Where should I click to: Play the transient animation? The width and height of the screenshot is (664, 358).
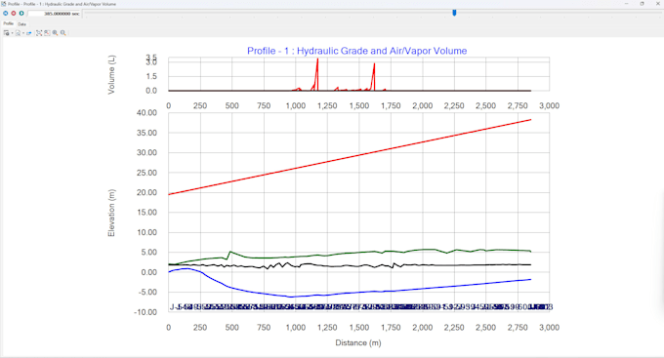point(21,13)
